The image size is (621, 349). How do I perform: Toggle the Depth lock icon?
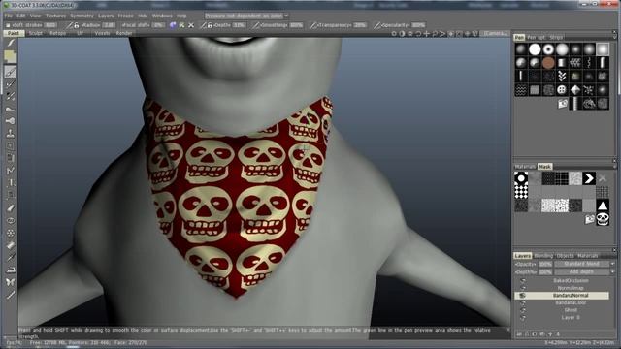click(210, 25)
